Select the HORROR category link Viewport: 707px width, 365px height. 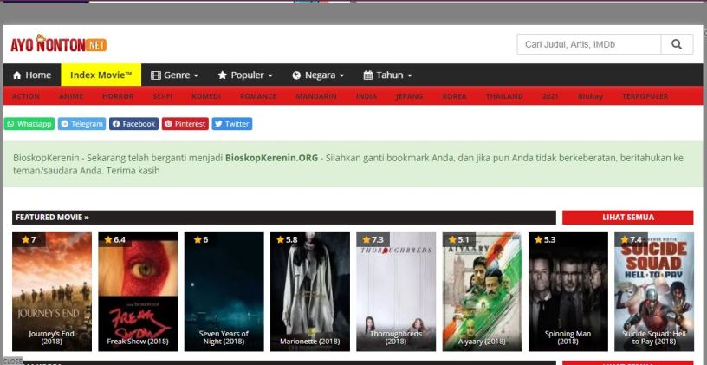click(118, 96)
